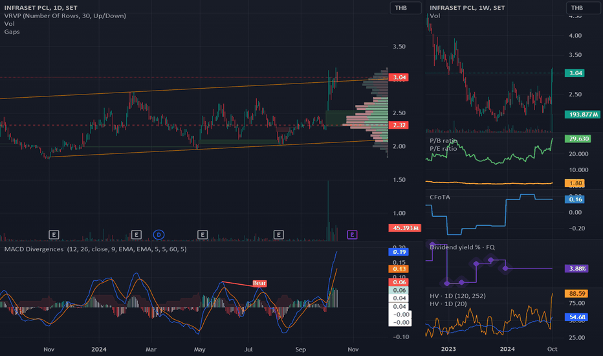The image size is (603, 356).
Task: Click red 3.04 last price label on 1D chart
Action: coord(399,78)
